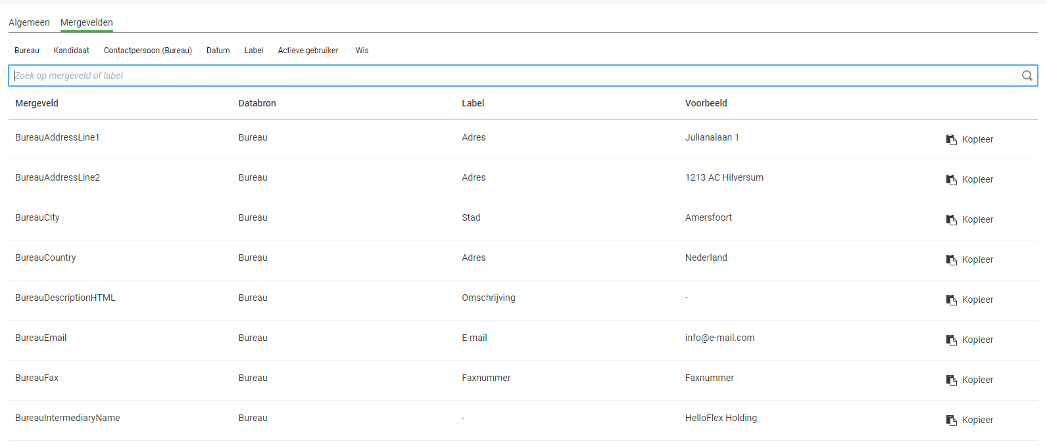
Task: Click copy icon for BureauAddressLine2
Action: [951, 179]
